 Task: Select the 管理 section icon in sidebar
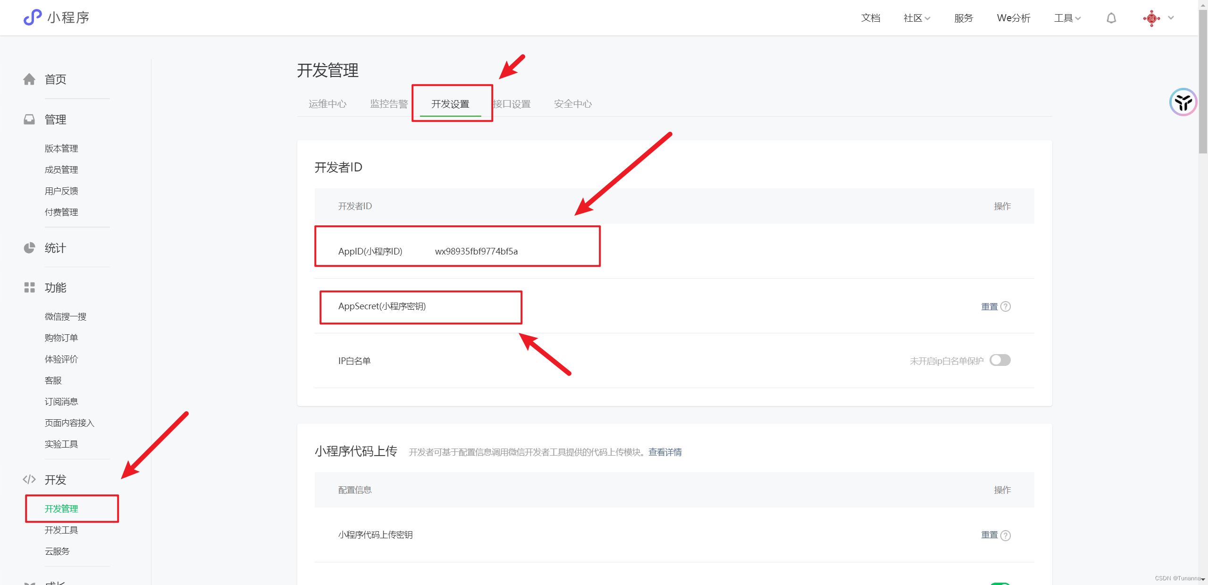coord(29,119)
